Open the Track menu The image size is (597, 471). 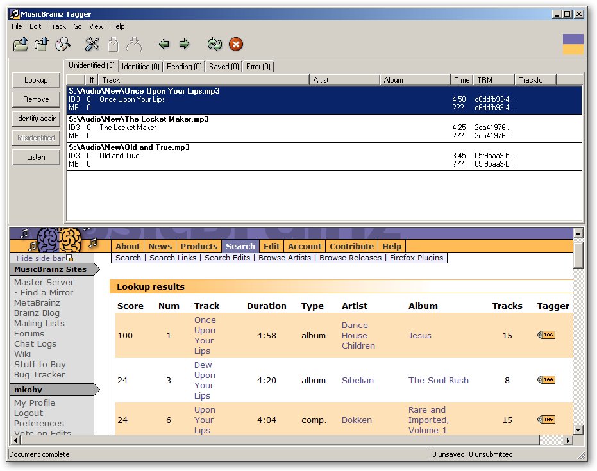pos(57,26)
